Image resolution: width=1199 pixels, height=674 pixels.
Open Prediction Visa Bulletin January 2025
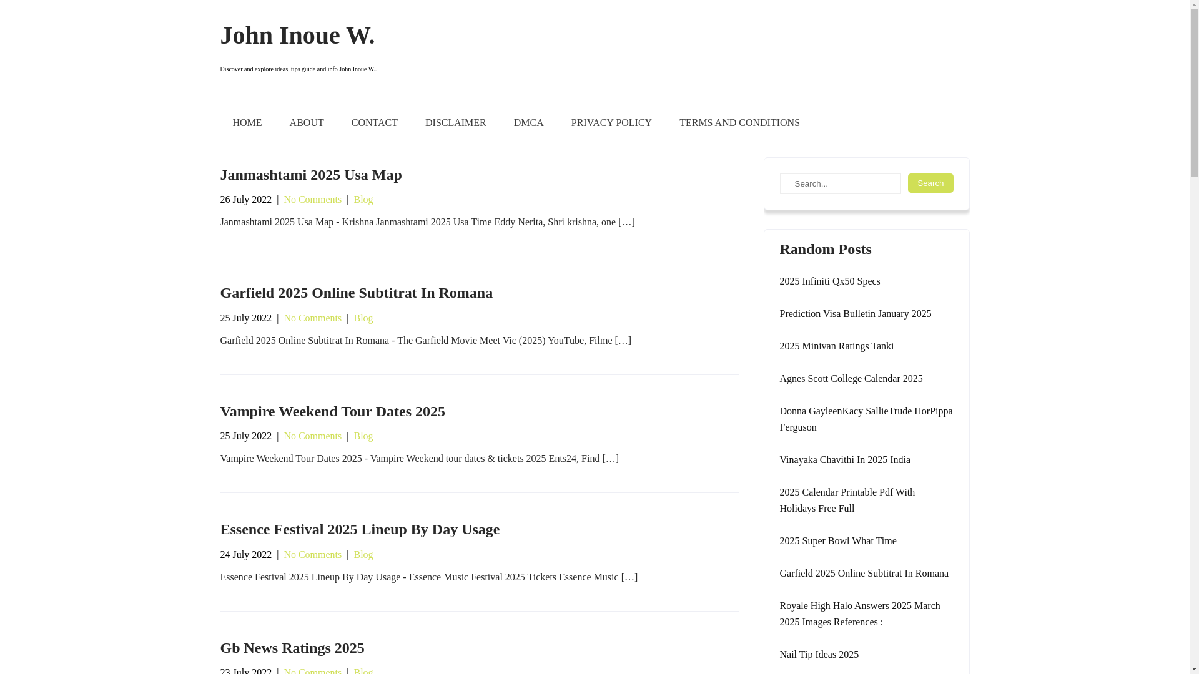[x=855, y=314]
